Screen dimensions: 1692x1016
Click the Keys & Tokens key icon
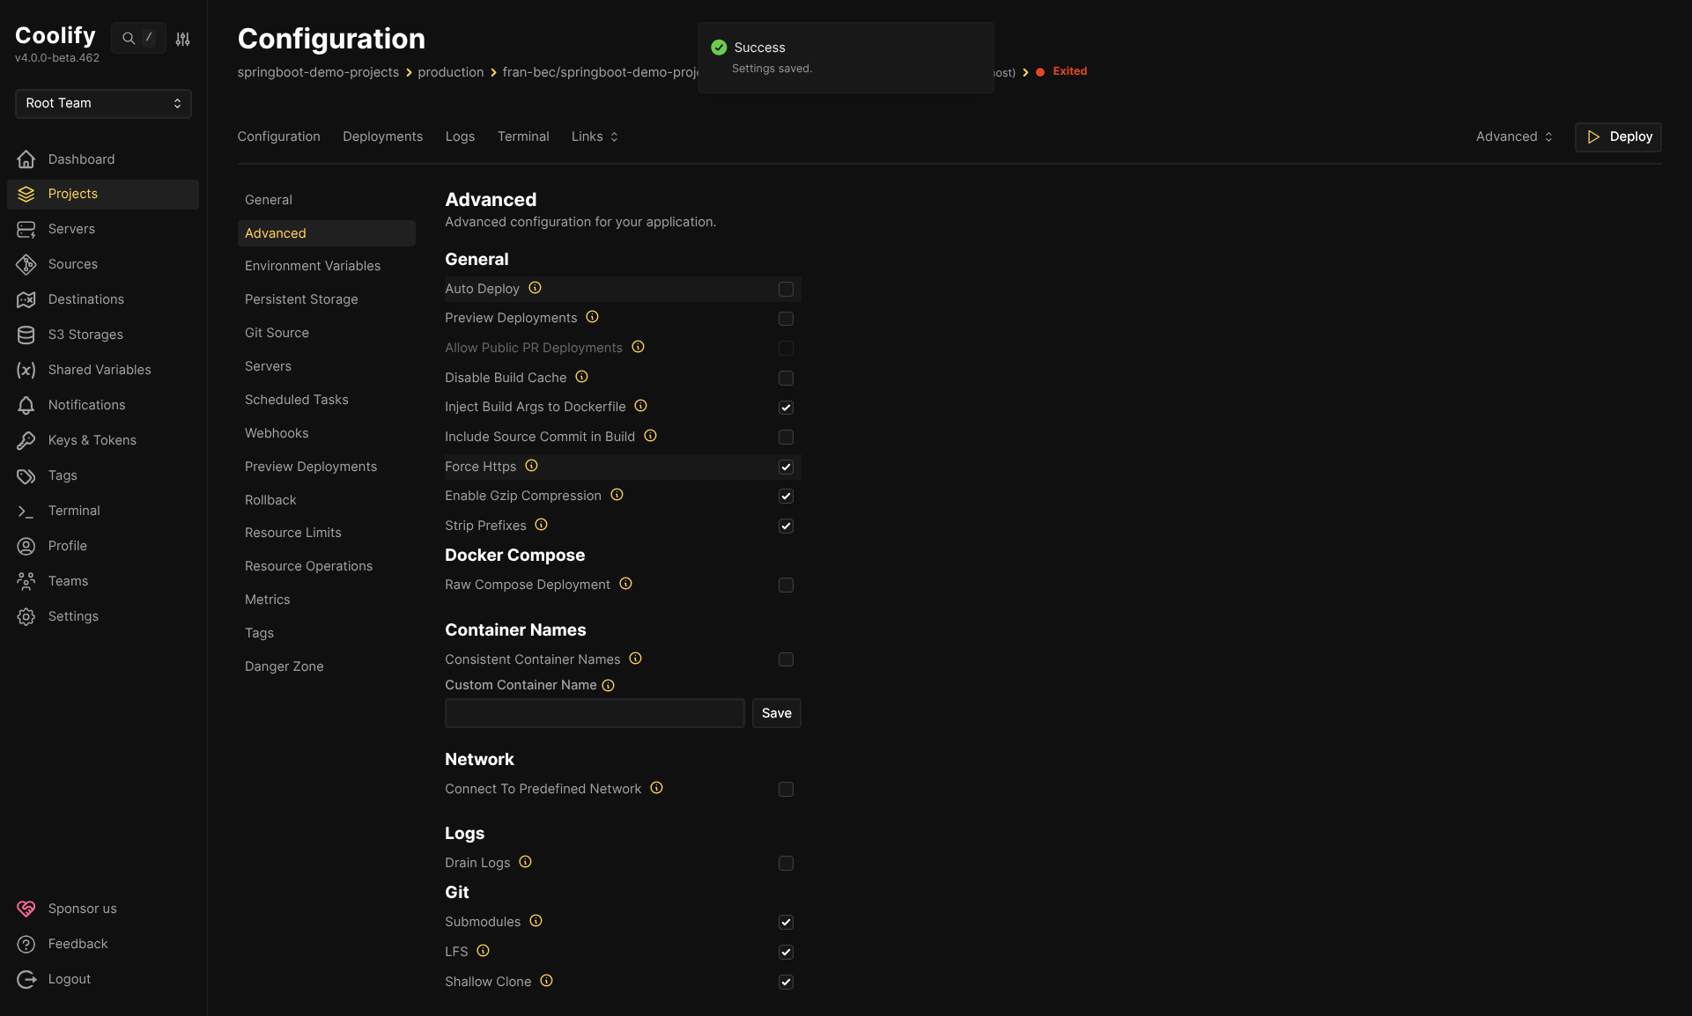[x=26, y=440]
